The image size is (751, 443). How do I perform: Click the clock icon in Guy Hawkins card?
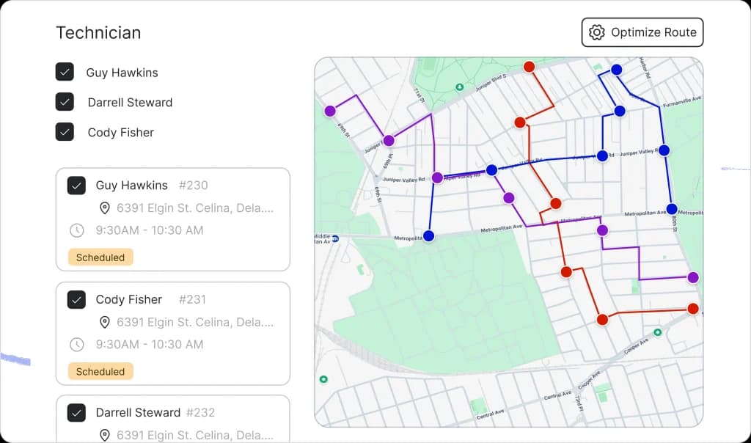(77, 230)
